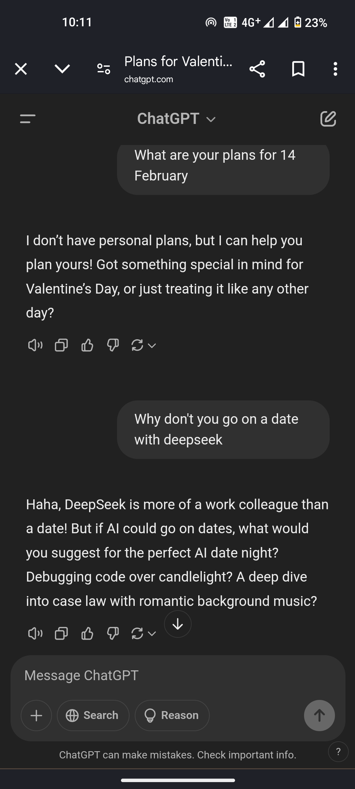Focus the Message ChatGPT input field
Viewport: 355px width, 789px height.
pyautogui.click(x=164, y=675)
